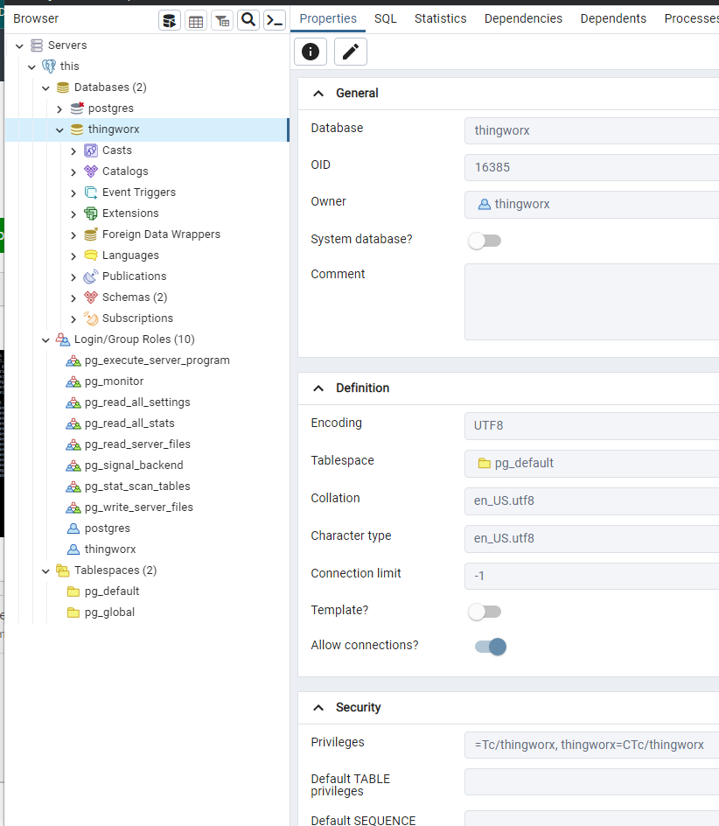Click the Statistics tab

pyautogui.click(x=440, y=17)
